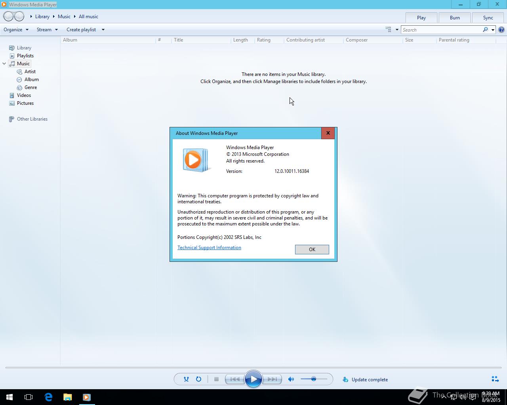This screenshot has height=405, width=507.
Task: Switch to Now Playing view icon
Action: tap(495, 379)
